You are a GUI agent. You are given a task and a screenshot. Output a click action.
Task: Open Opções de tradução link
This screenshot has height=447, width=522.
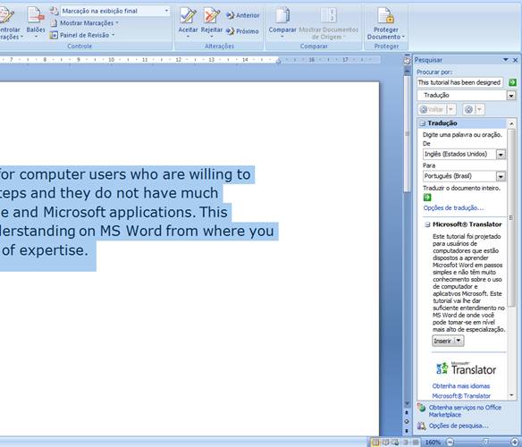coord(453,207)
